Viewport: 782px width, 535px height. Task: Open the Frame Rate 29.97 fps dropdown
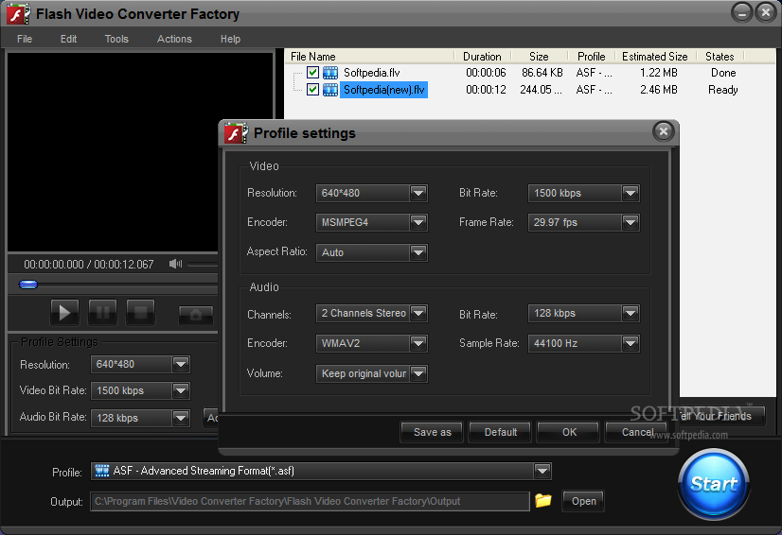pyautogui.click(x=631, y=222)
